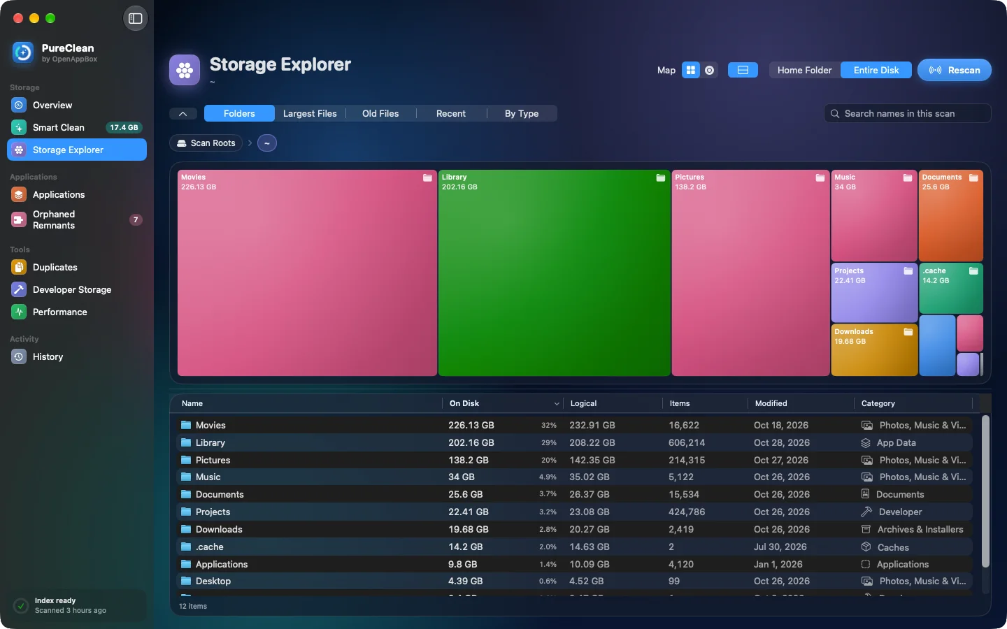
Task: Click the folder icon on the Library tile
Action: (660, 178)
